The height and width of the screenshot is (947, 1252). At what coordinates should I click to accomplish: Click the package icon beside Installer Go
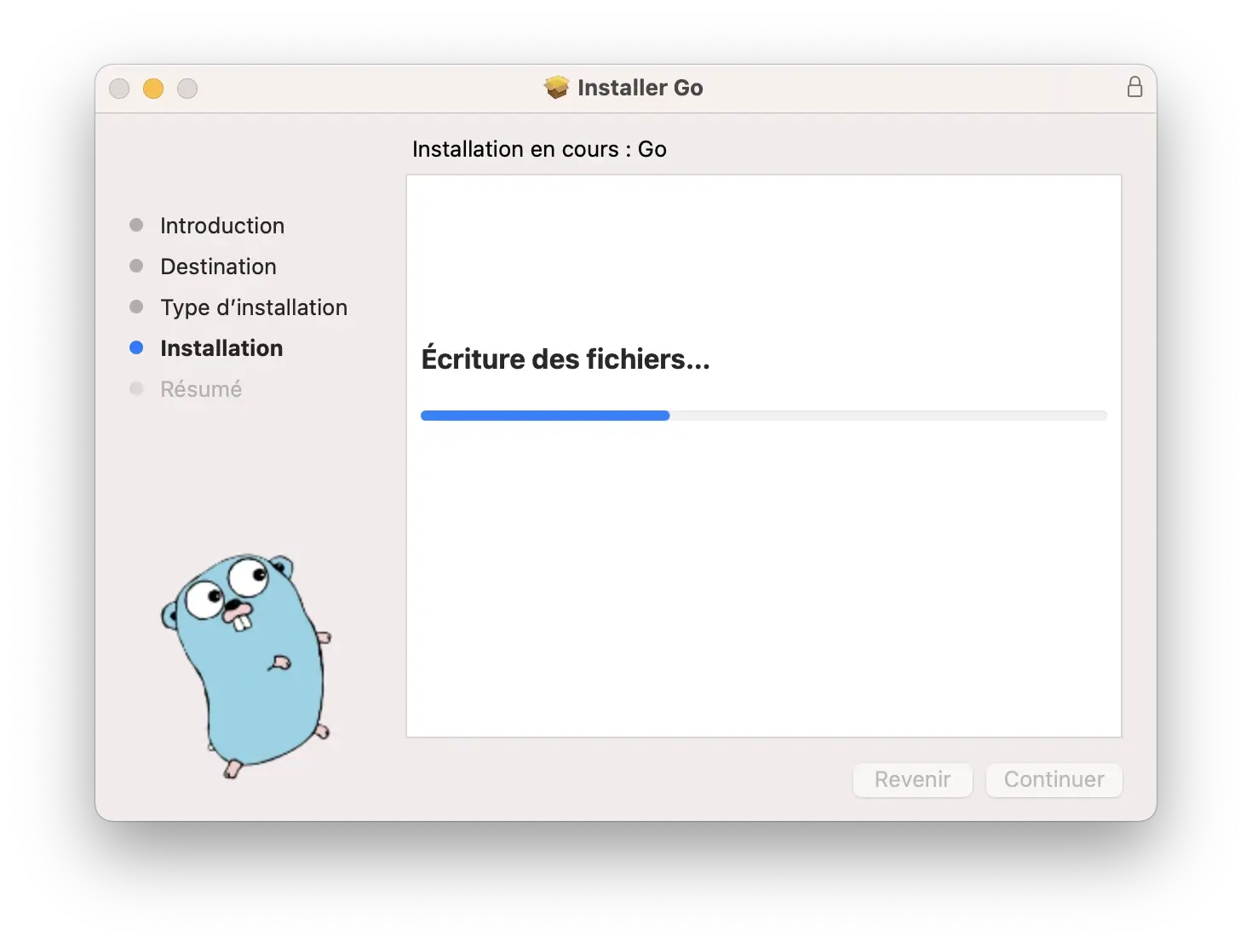556,87
